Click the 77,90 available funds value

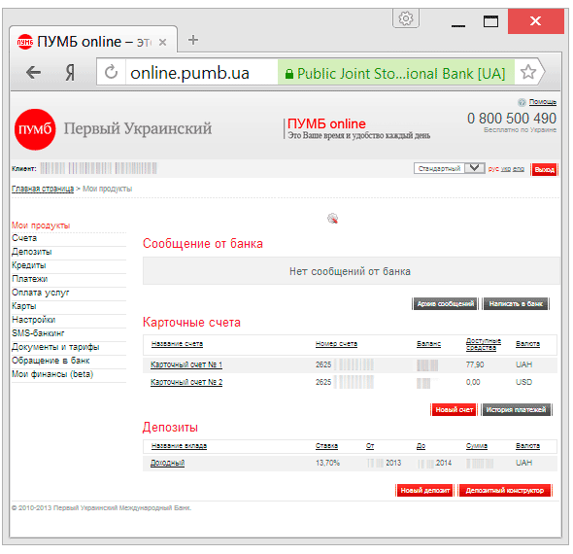(475, 364)
